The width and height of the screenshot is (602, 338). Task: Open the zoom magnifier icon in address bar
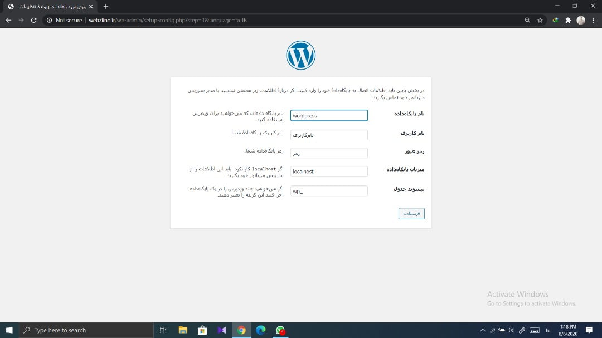(527, 21)
